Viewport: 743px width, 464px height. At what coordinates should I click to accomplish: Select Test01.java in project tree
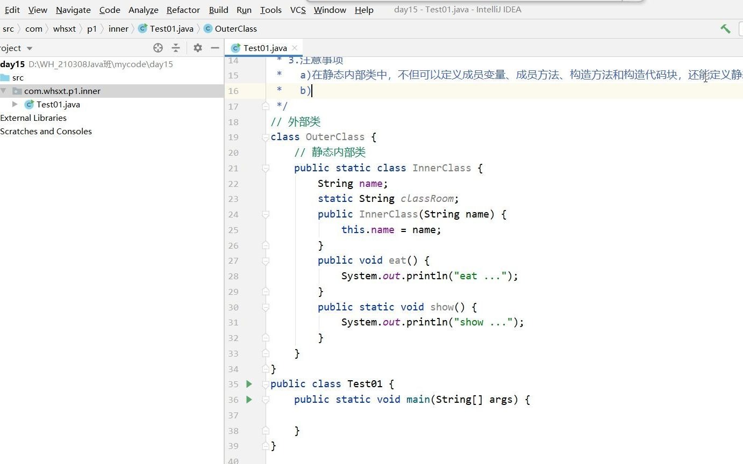[112, 104]
